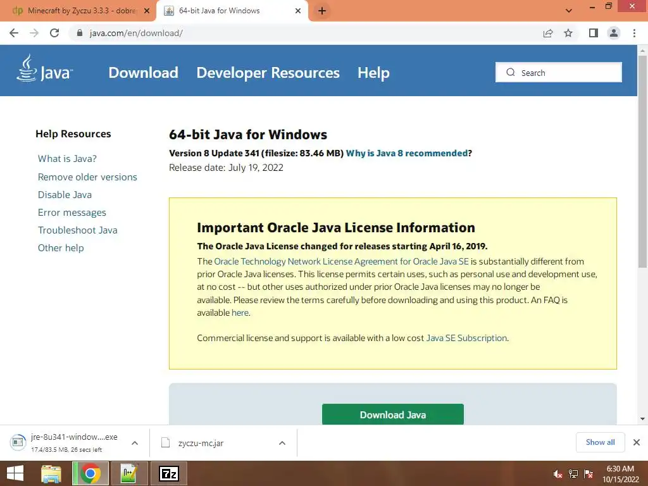648x486 pixels.
Task: Click the zyczu-mc.jar file name
Action: coord(201,444)
